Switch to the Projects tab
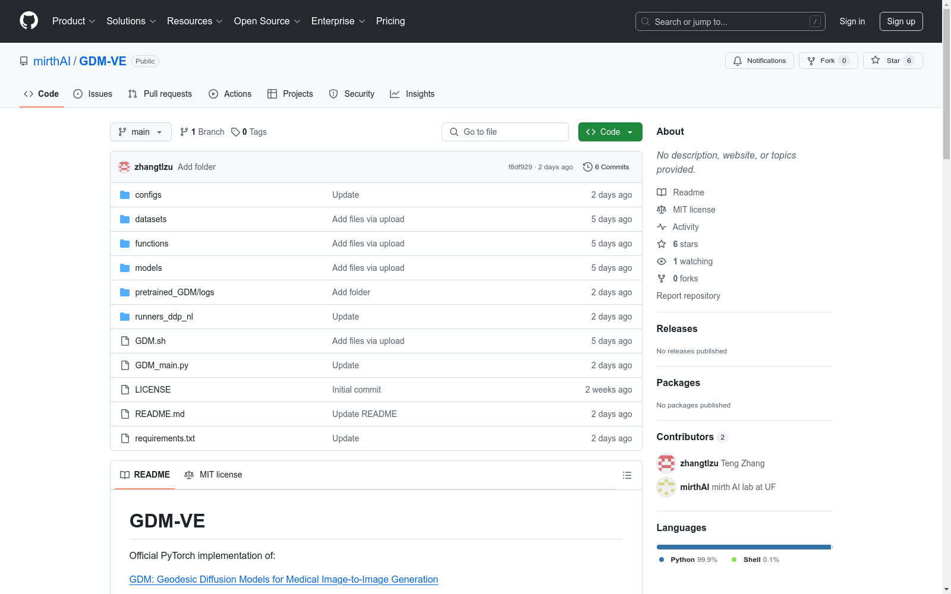The height and width of the screenshot is (594, 951). tap(290, 94)
